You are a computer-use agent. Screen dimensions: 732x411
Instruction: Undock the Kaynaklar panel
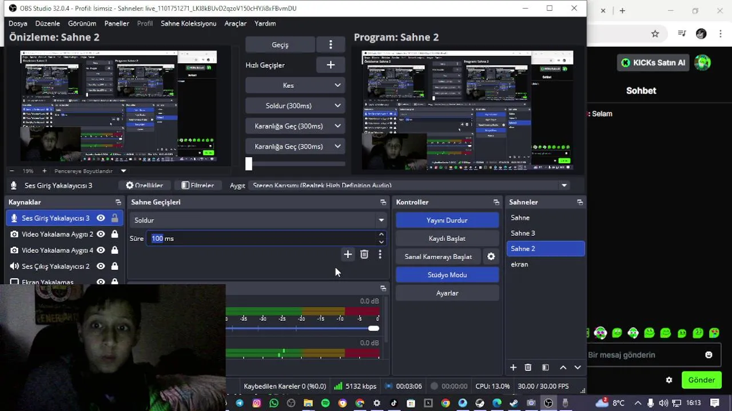(x=118, y=202)
